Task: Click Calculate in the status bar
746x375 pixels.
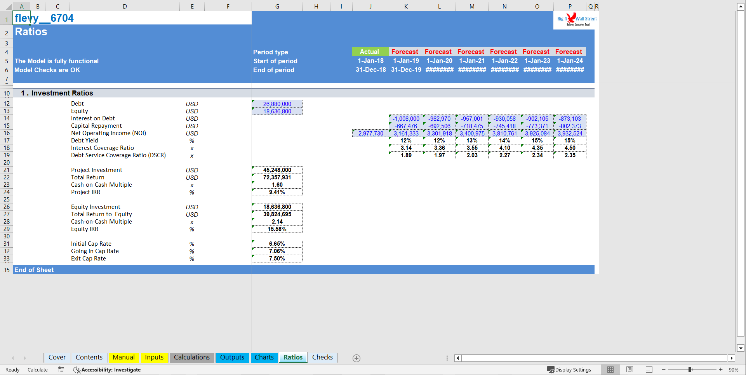Action: 37,370
